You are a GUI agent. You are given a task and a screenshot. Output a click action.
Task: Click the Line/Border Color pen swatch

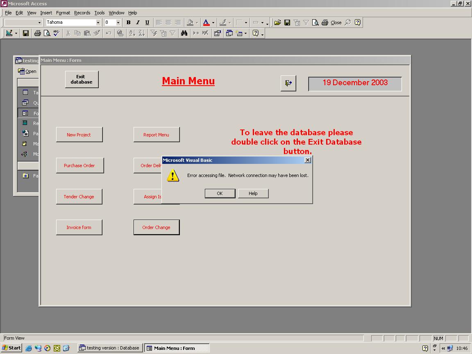click(223, 22)
